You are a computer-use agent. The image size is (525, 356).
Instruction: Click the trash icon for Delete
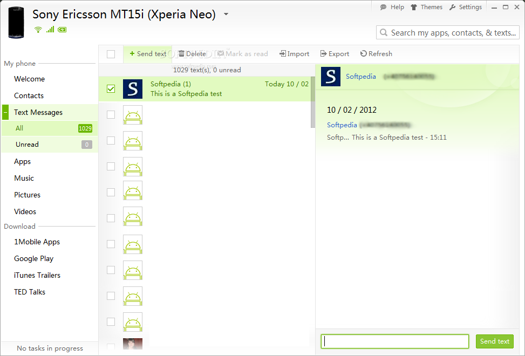coord(181,53)
